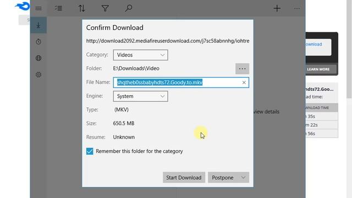Image resolution: width=352 pixels, height=198 pixels.
Task: Browse for folder with the ... button
Action: coord(242,68)
